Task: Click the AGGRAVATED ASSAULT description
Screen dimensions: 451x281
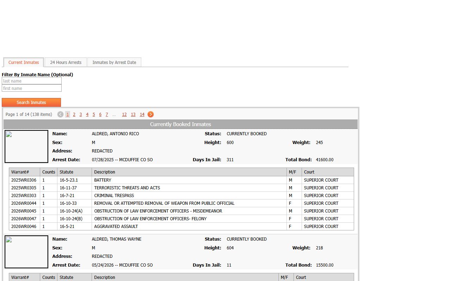Action: point(189,227)
